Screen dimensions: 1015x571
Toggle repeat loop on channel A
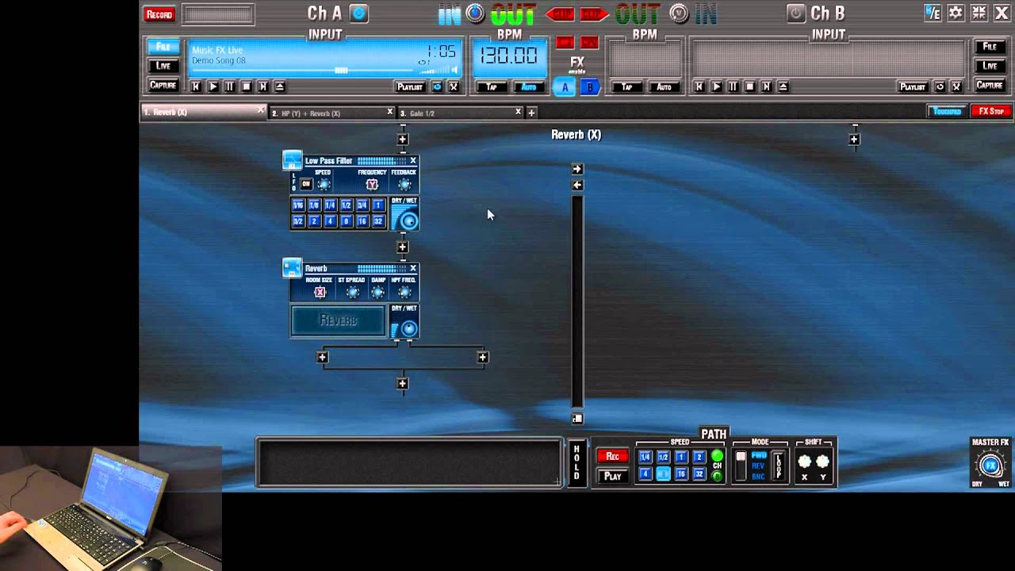(437, 86)
